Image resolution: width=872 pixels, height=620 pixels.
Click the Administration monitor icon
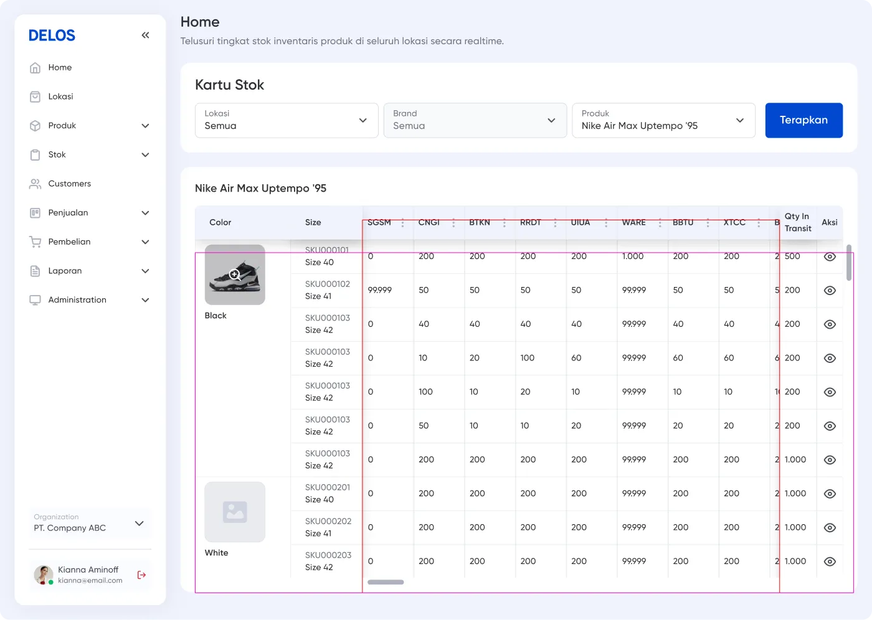pyautogui.click(x=36, y=300)
